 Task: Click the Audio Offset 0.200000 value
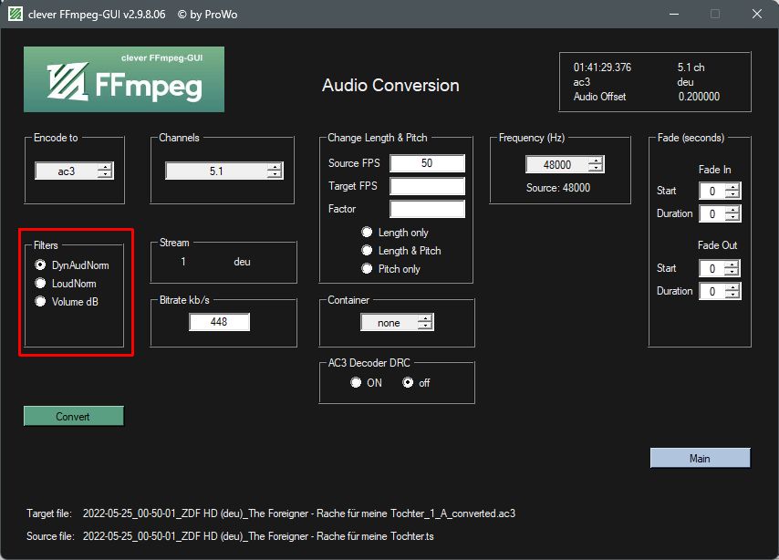click(699, 97)
